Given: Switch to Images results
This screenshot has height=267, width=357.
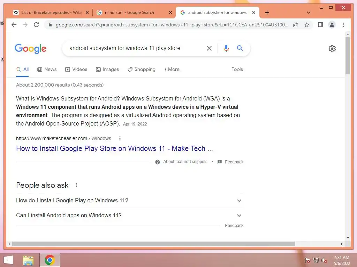Looking at the screenshot, I should click(x=107, y=70).
